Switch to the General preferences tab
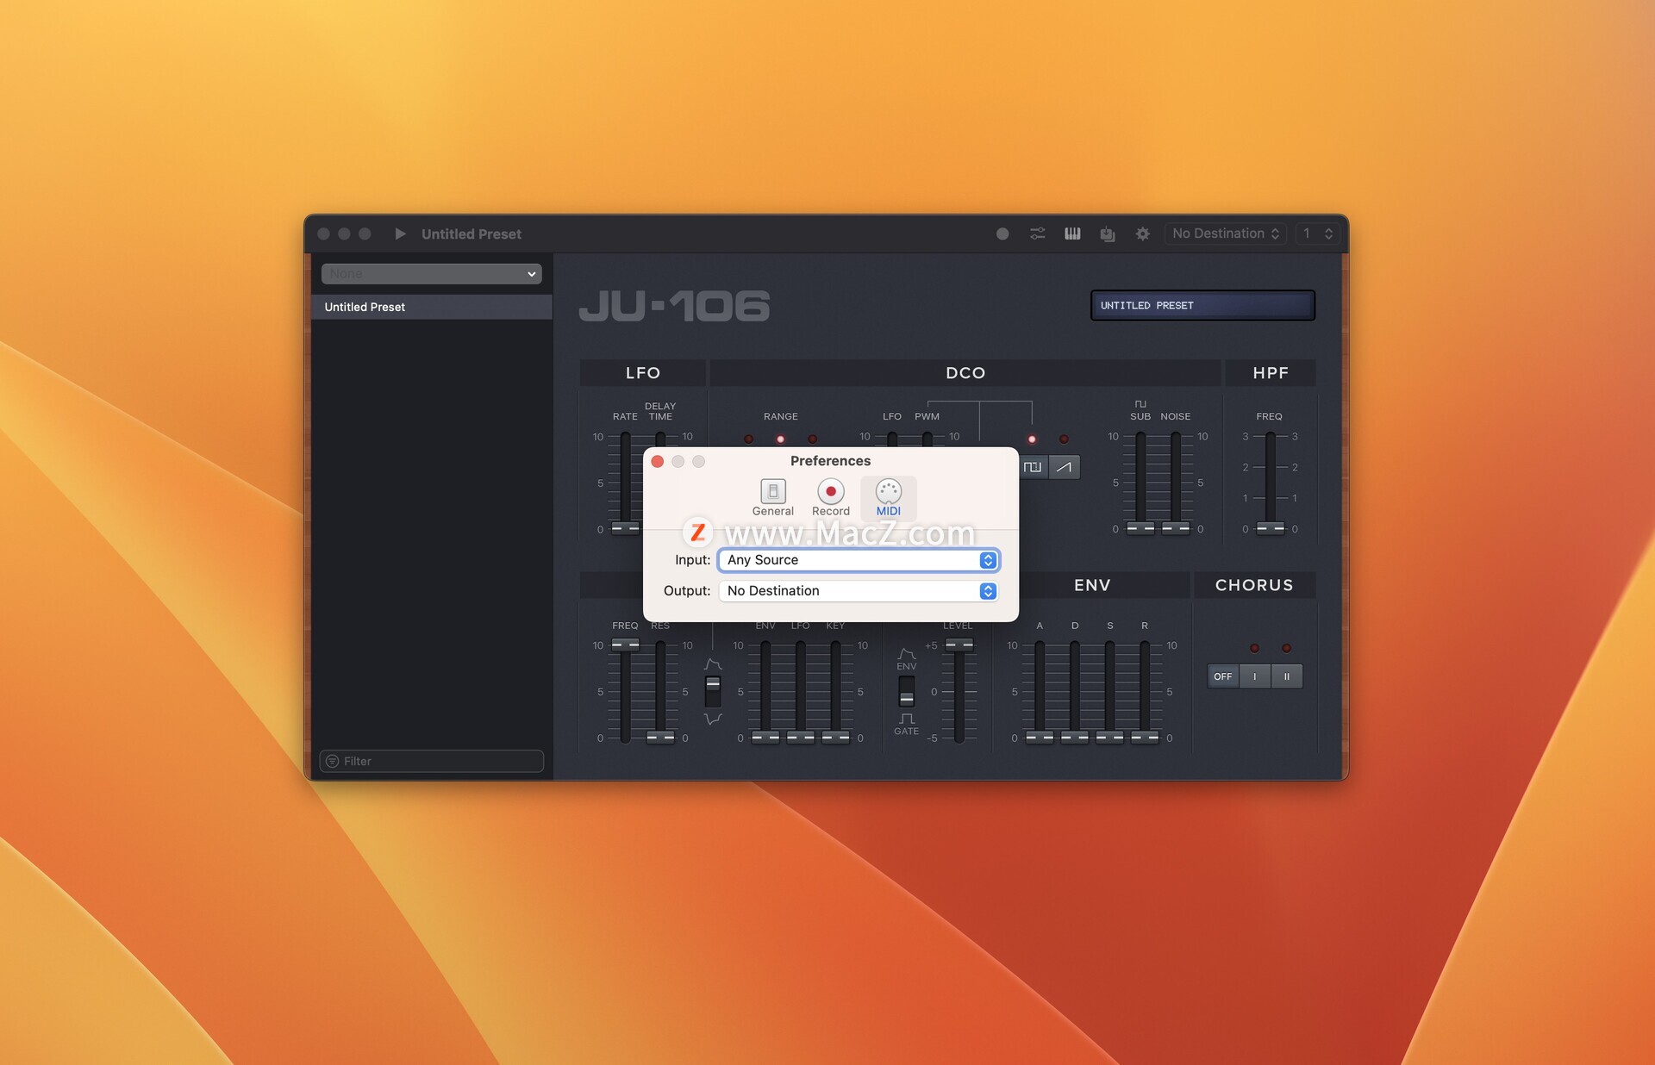 (x=772, y=498)
